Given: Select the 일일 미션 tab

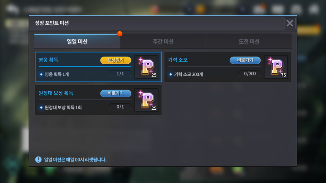Looking at the screenshot, I should click(x=77, y=41).
